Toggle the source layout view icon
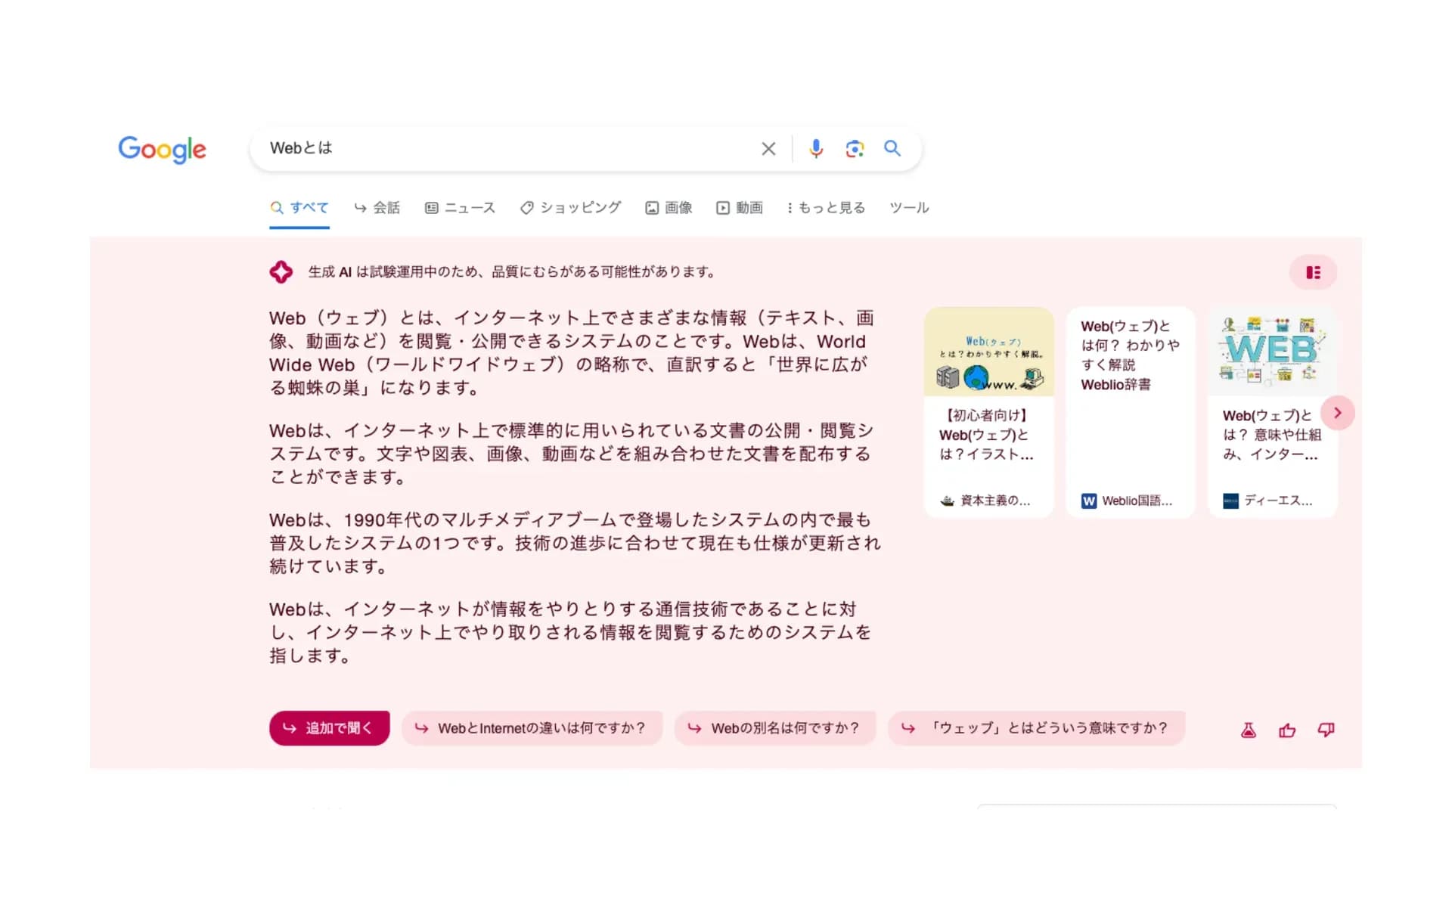Viewport: 1452px width, 899px height. click(x=1314, y=273)
